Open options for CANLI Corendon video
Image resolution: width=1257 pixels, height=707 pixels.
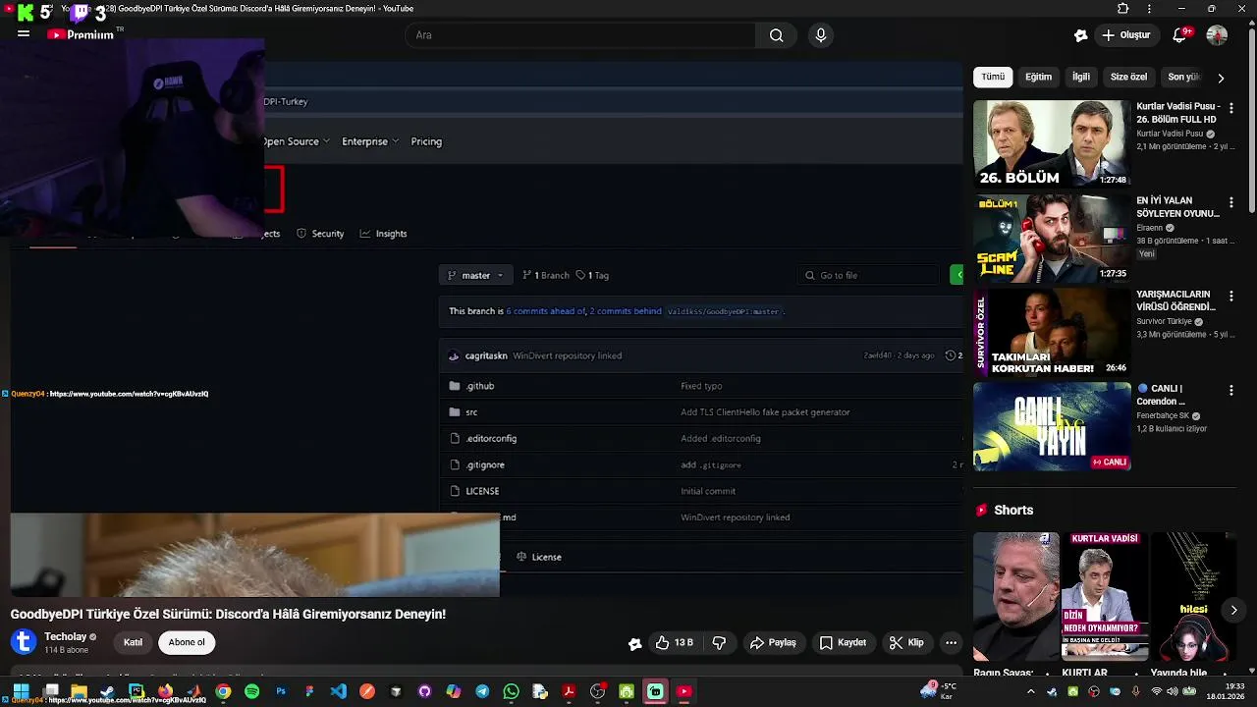point(1231,390)
